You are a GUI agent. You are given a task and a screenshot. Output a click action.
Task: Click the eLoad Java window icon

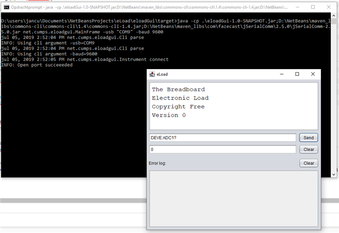152,74
